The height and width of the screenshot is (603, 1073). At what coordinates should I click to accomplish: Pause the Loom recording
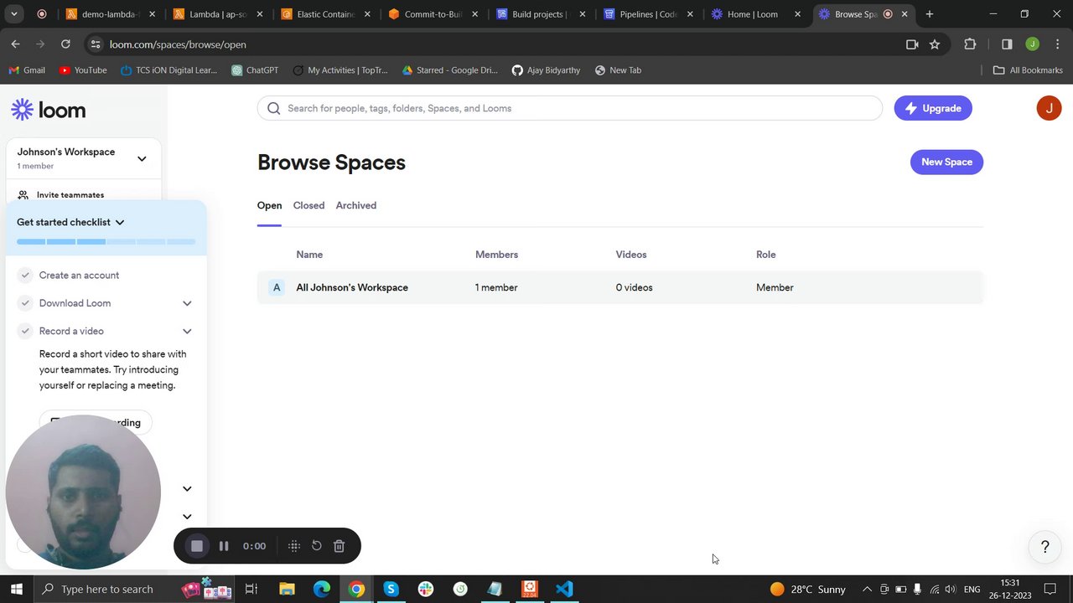224,546
